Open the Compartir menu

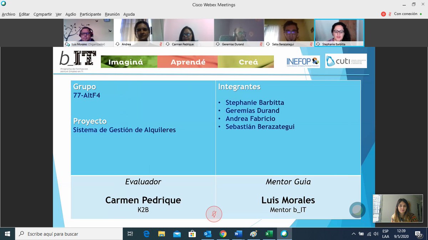point(43,14)
